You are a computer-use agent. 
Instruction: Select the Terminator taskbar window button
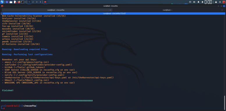point(45,2)
